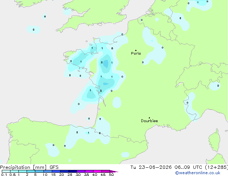Click the over-50 arrow tip of the legend
The height and width of the screenshot is (176, 228).
coord(114,171)
